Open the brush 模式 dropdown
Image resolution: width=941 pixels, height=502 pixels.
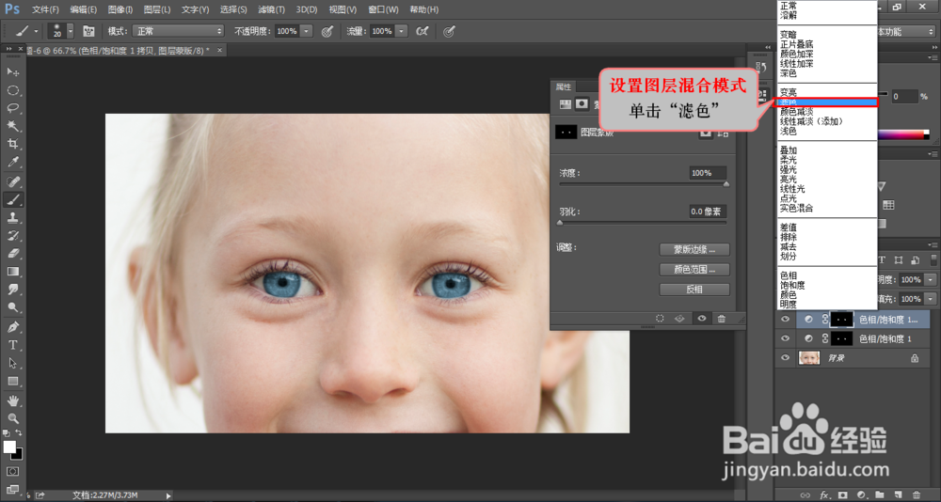[x=178, y=31]
